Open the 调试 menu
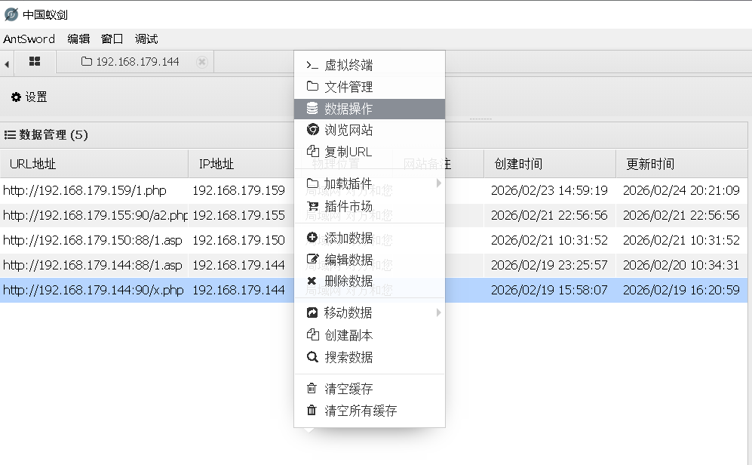The height and width of the screenshot is (465, 752). click(146, 38)
